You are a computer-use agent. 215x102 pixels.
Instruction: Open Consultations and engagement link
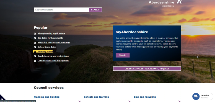pyautogui.click(x=53, y=61)
